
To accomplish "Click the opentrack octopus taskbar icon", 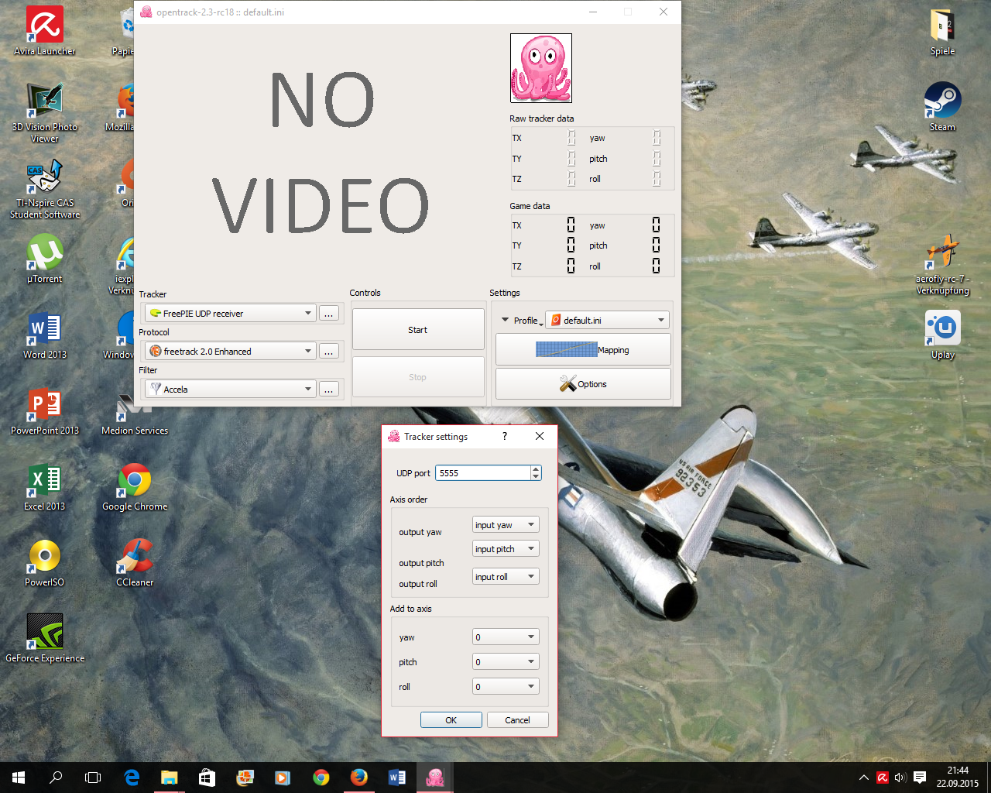I will [x=434, y=778].
